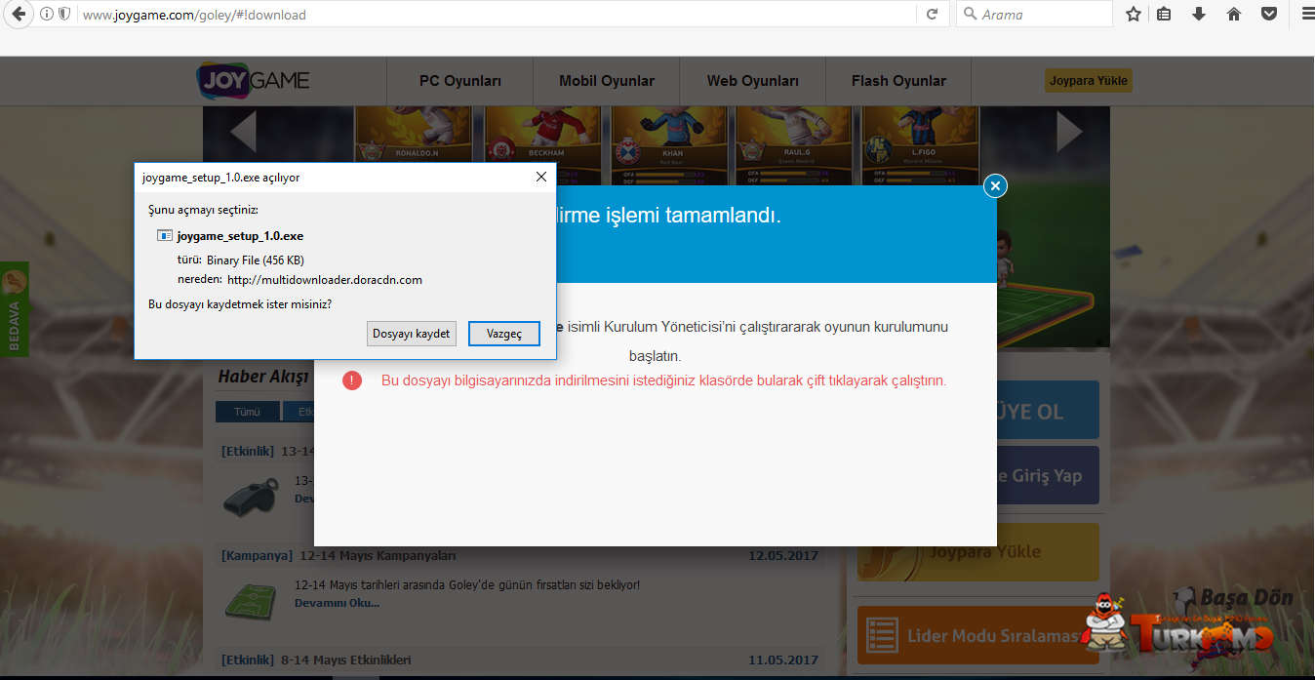Screen dimensions: 1315x680
Task: Click the tracking protection shield icon
Action: [64, 15]
